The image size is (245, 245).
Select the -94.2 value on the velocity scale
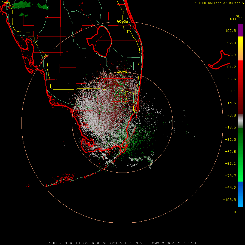coord(231,188)
